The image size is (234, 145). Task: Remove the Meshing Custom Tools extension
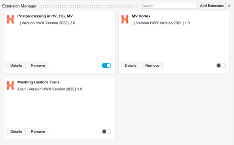(x=38, y=131)
